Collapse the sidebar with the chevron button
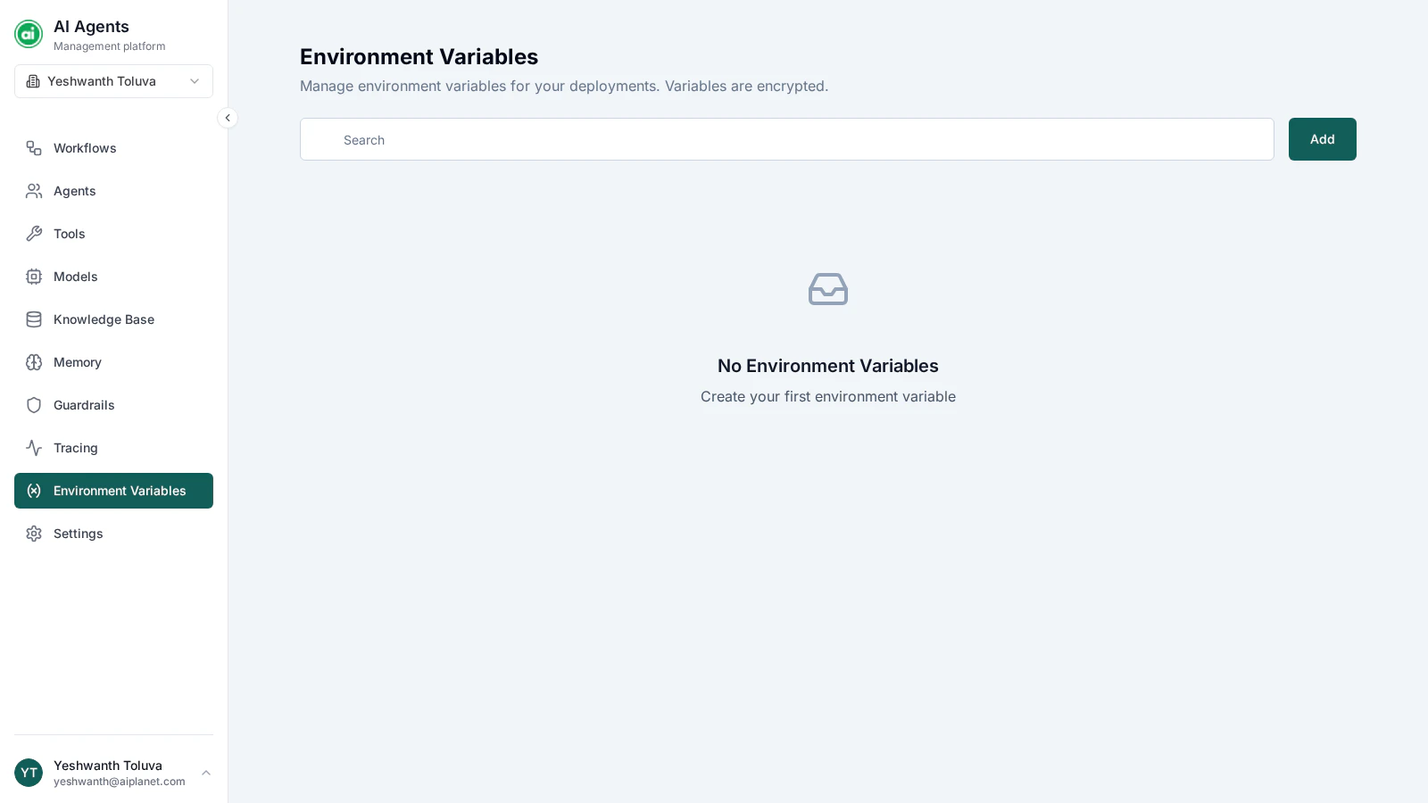 tap(228, 118)
